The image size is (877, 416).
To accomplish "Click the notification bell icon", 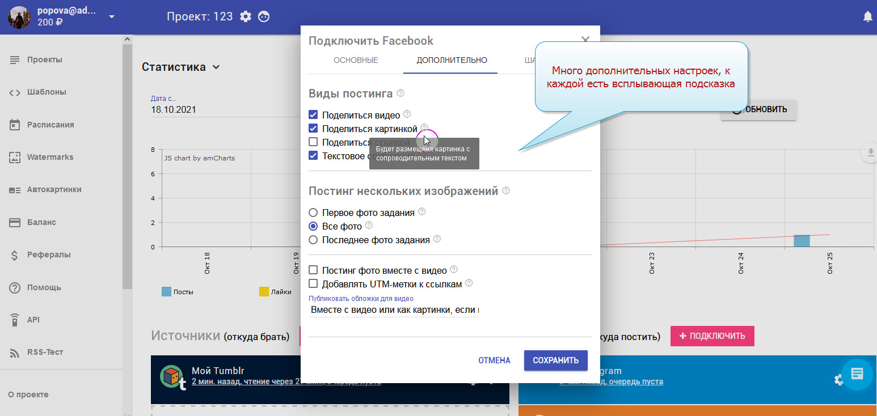I will click(x=867, y=17).
